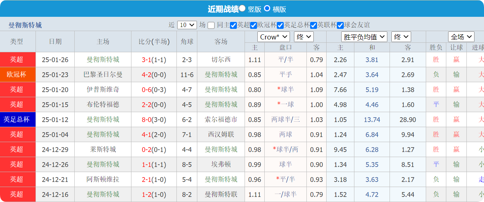Open the 终 dropdown beside Crow*
This screenshot has height=202, width=484.
304,37
